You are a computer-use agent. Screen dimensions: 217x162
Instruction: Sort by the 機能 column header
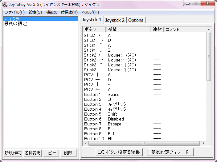coord(128,29)
